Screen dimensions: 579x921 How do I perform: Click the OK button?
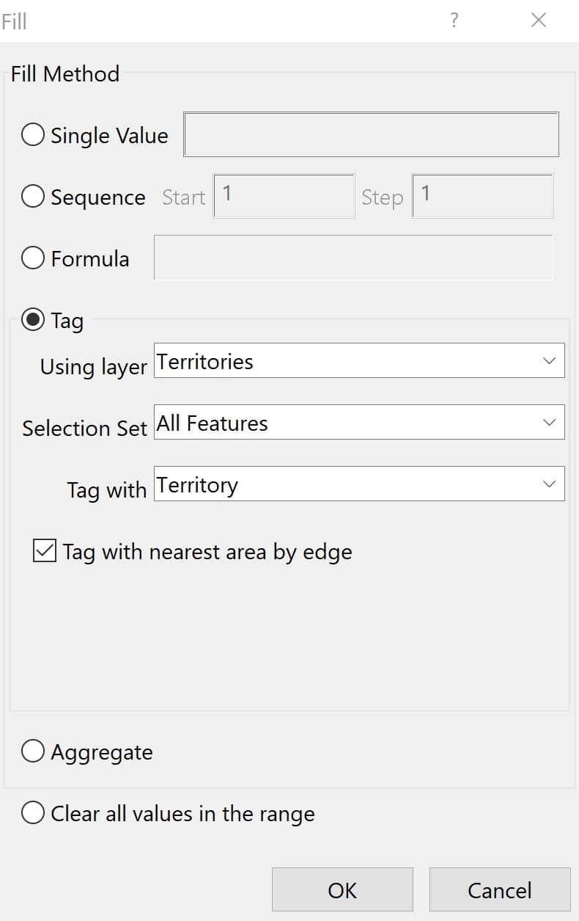342,889
